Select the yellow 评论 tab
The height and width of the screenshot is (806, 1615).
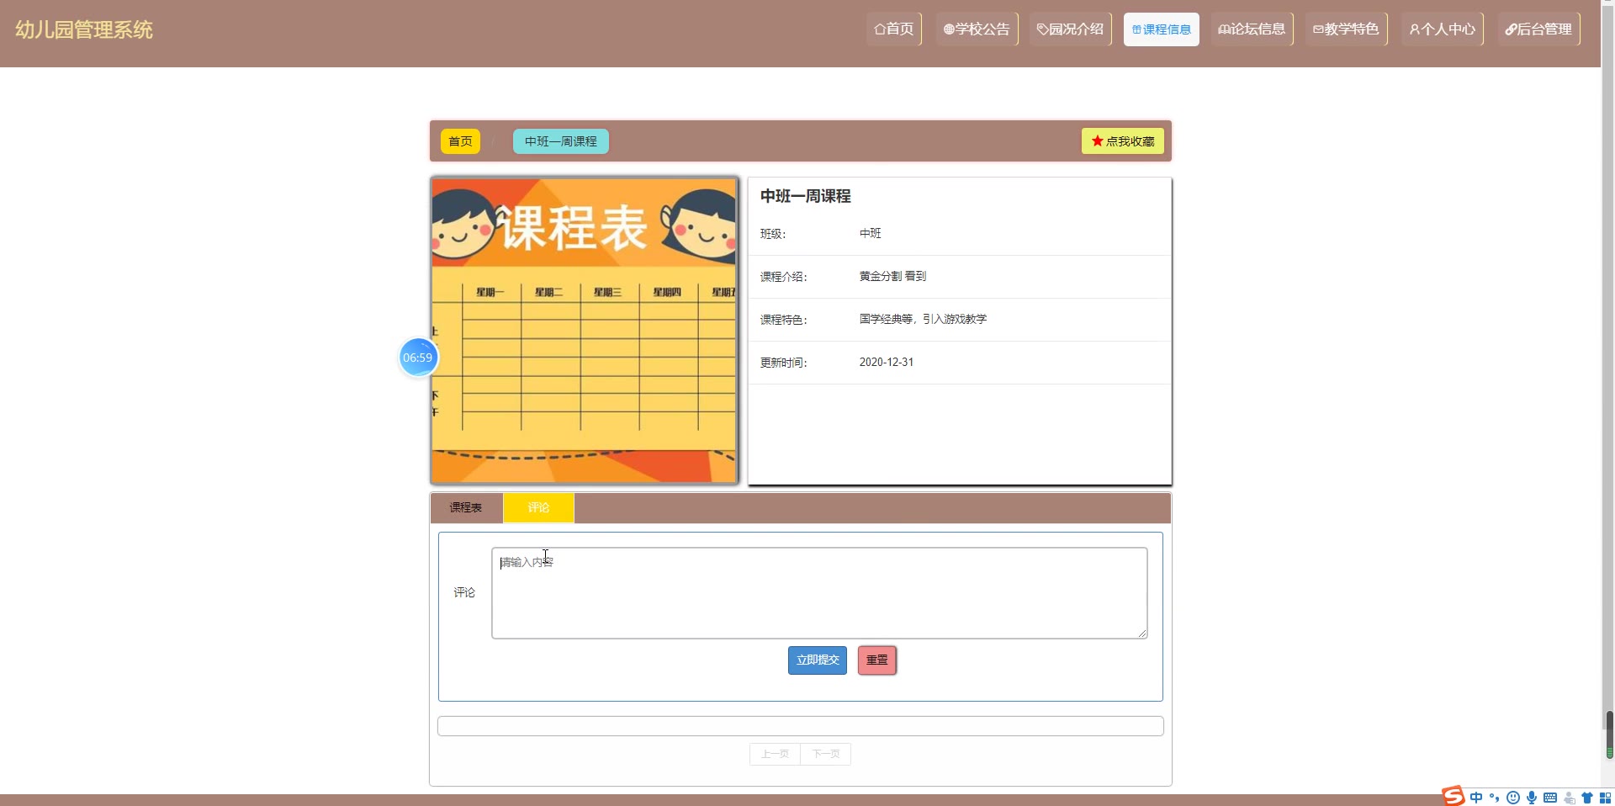(538, 508)
